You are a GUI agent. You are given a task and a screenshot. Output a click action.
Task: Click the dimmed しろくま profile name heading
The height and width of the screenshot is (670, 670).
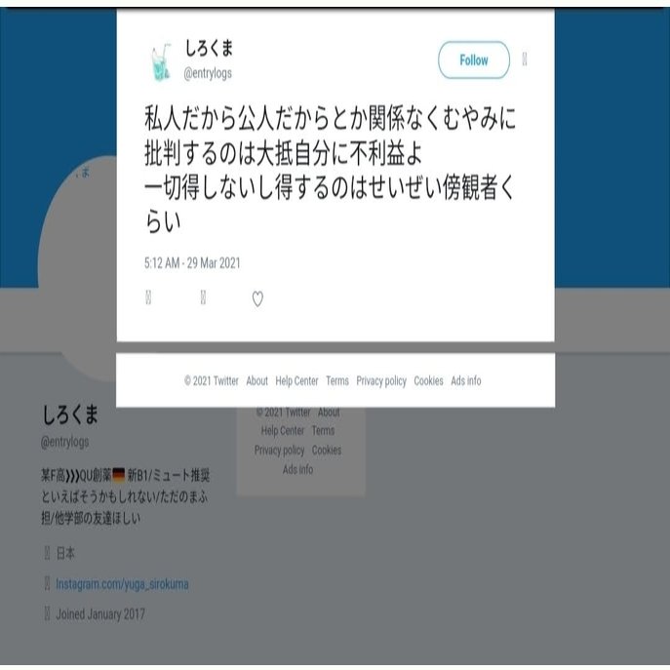coord(70,414)
